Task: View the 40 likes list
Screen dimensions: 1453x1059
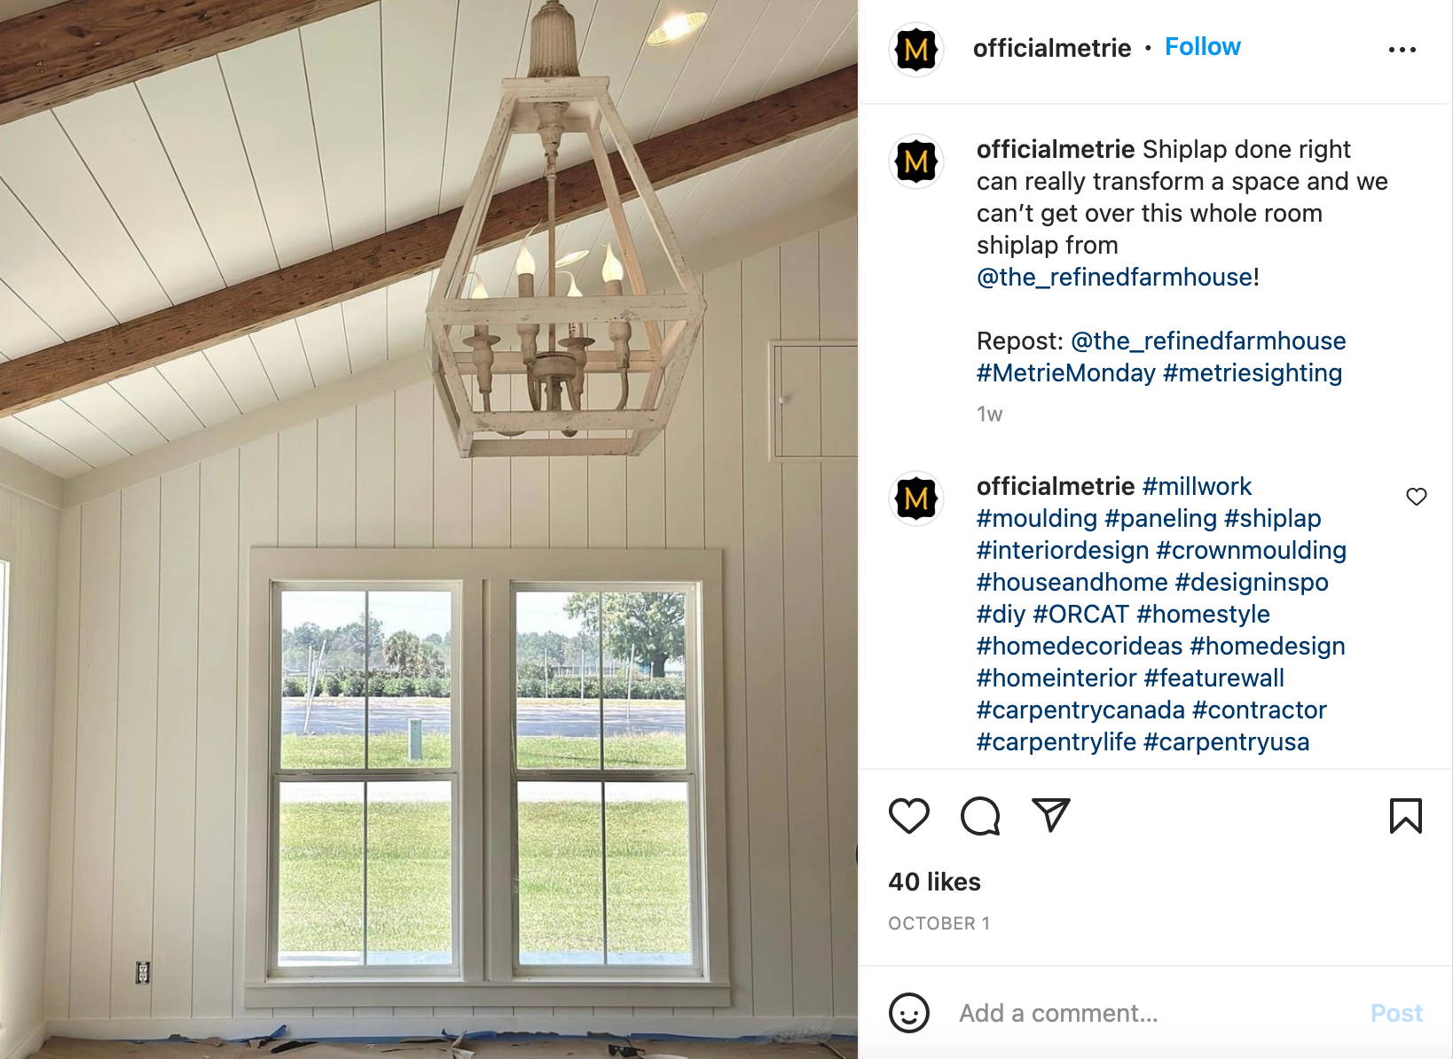Action: (x=934, y=882)
